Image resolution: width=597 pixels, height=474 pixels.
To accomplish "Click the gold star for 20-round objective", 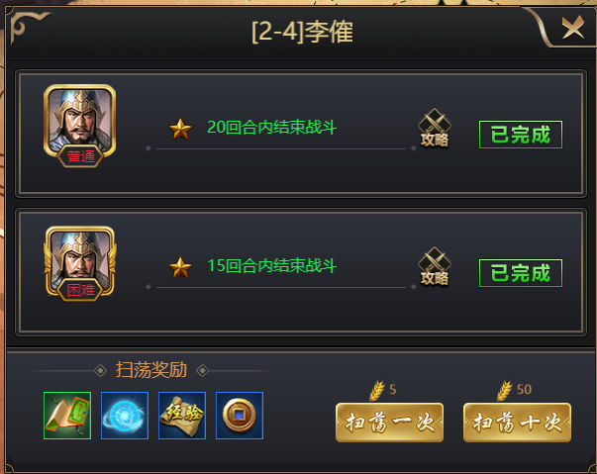I will click(x=180, y=129).
